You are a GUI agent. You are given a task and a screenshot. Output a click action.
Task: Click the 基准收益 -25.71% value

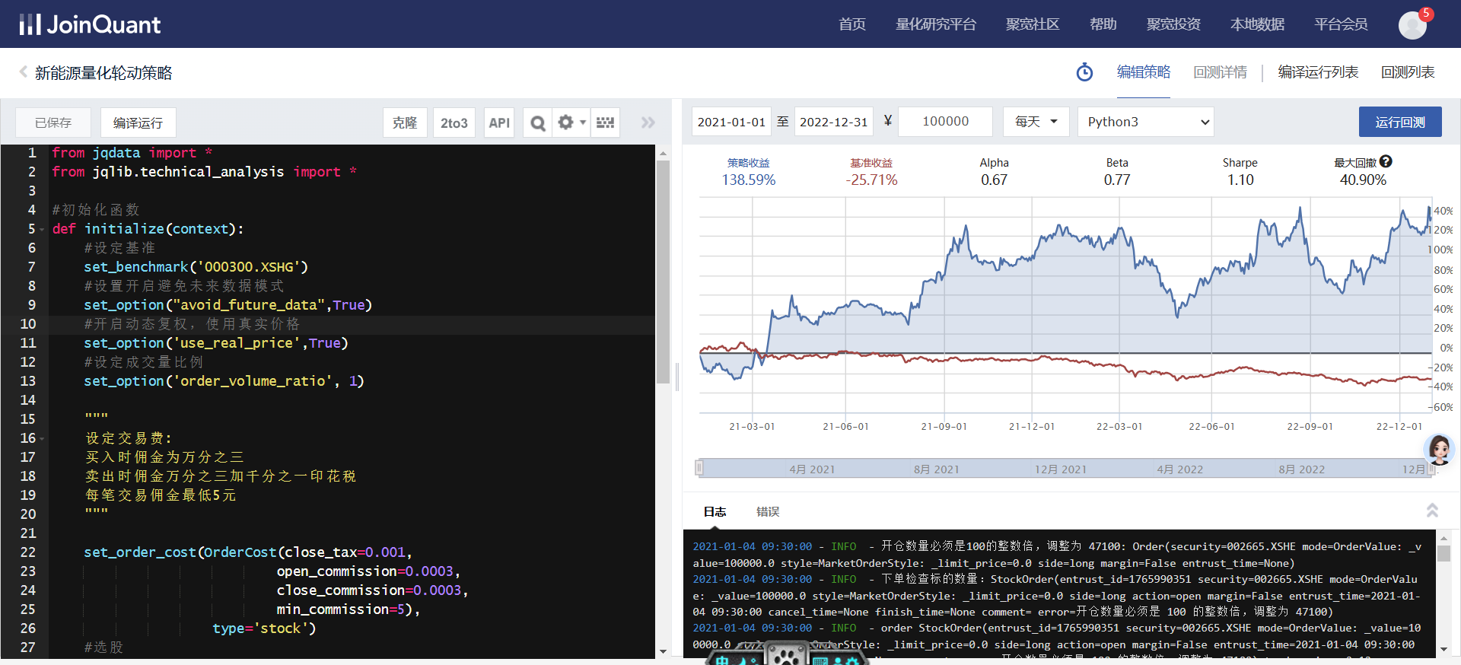point(871,180)
